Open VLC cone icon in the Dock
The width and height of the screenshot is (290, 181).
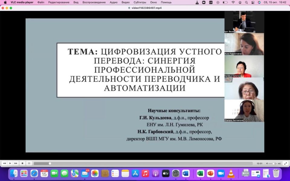coord(231,173)
